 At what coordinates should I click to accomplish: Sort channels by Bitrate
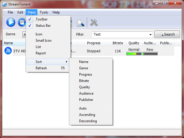click(x=91, y=81)
